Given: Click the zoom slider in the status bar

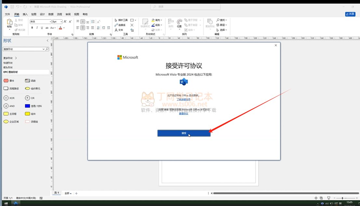Looking at the screenshot, I should click(343, 198).
